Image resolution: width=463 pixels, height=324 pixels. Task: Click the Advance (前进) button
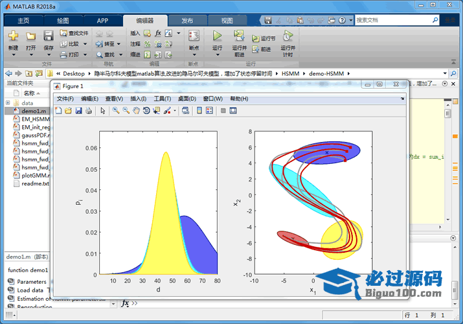[x=262, y=49]
